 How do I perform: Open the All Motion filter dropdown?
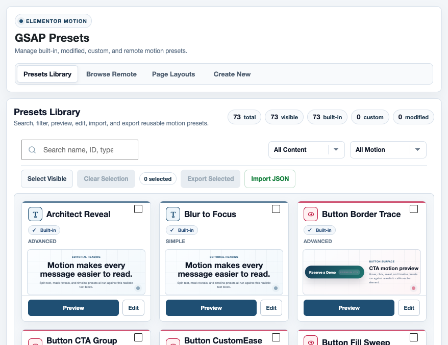coord(388,150)
